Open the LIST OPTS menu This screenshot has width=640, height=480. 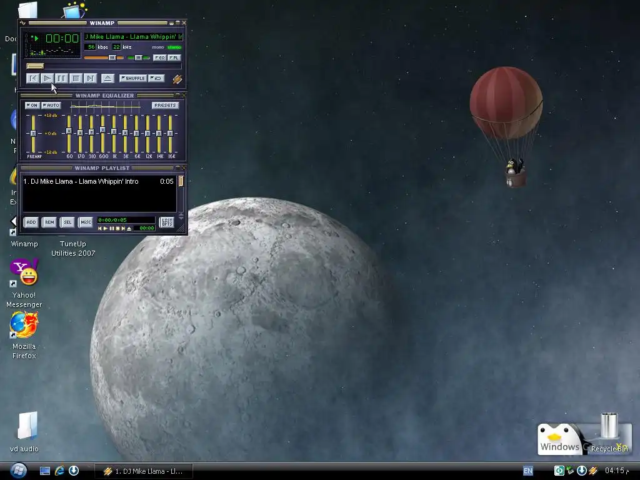click(167, 222)
